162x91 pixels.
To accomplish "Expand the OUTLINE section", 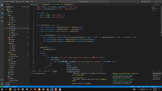I will click(8, 83).
